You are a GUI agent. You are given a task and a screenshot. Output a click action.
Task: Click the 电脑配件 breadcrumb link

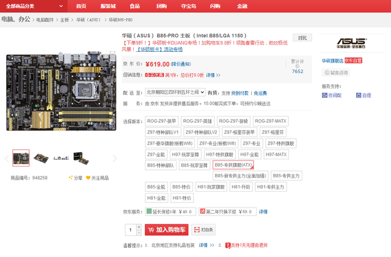(x=45, y=20)
